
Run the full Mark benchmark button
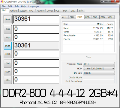(x=8, y=19)
